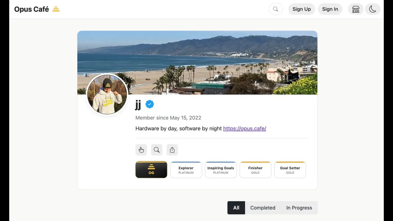
Task: Click the Sign Up button
Action: (x=301, y=9)
